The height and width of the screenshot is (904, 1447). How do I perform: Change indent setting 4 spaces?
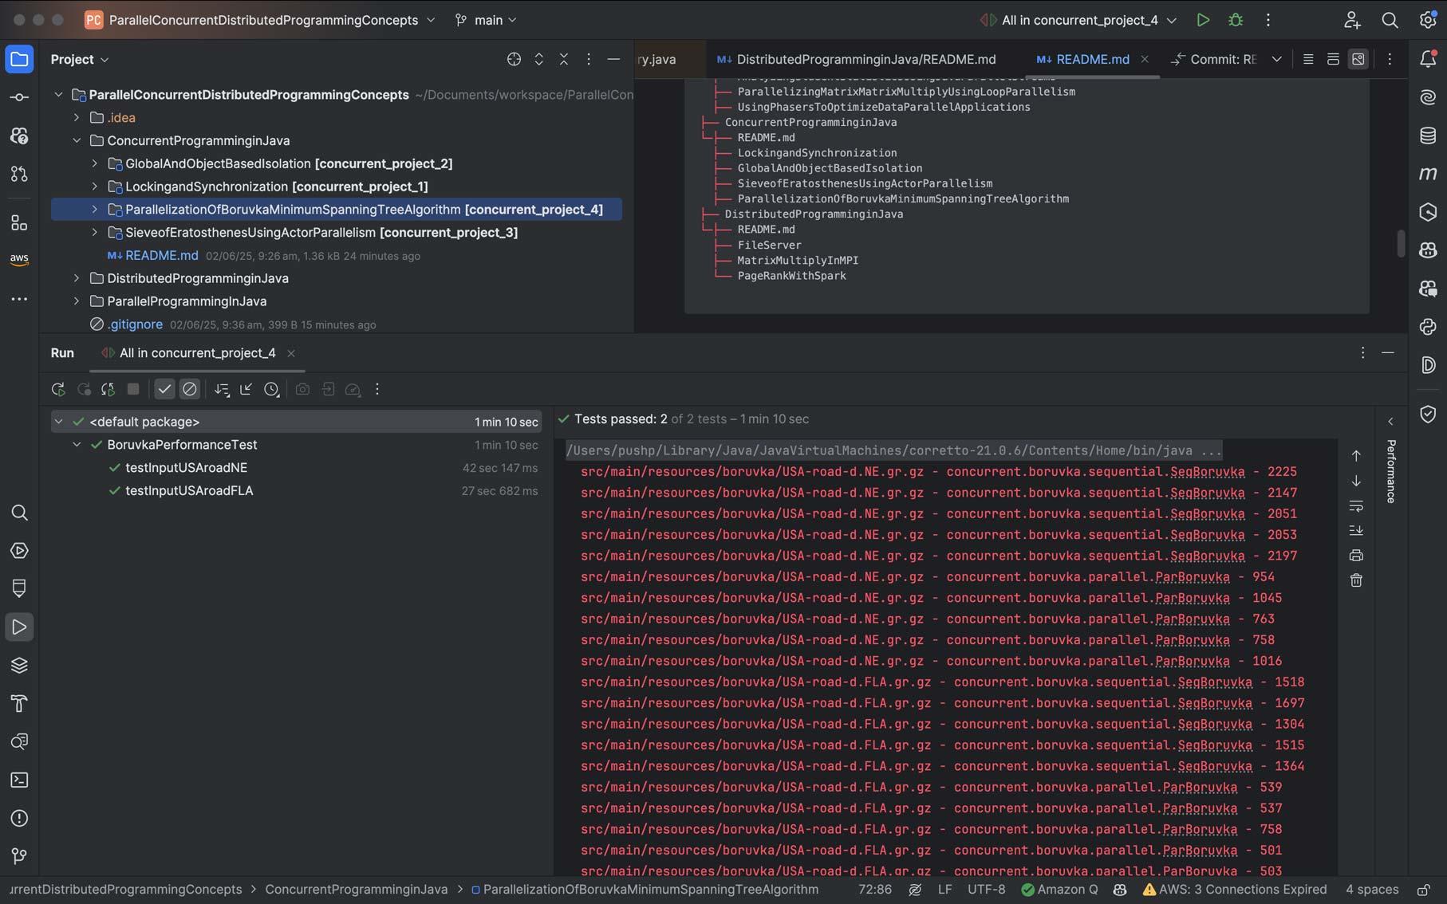click(x=1372, y=890)
